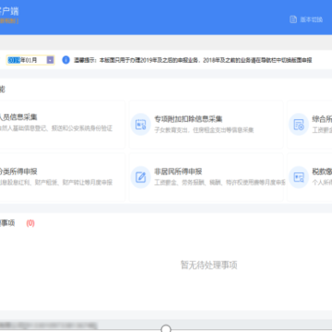Click the 版本切换 document icon
The height and width of the screenshot is (332, 332).
tap(293, 19)
